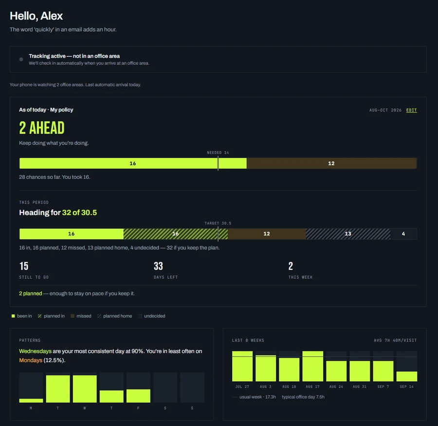Click 'As of today · My policy' heading
438x426 pixels.
pos(46,110)
